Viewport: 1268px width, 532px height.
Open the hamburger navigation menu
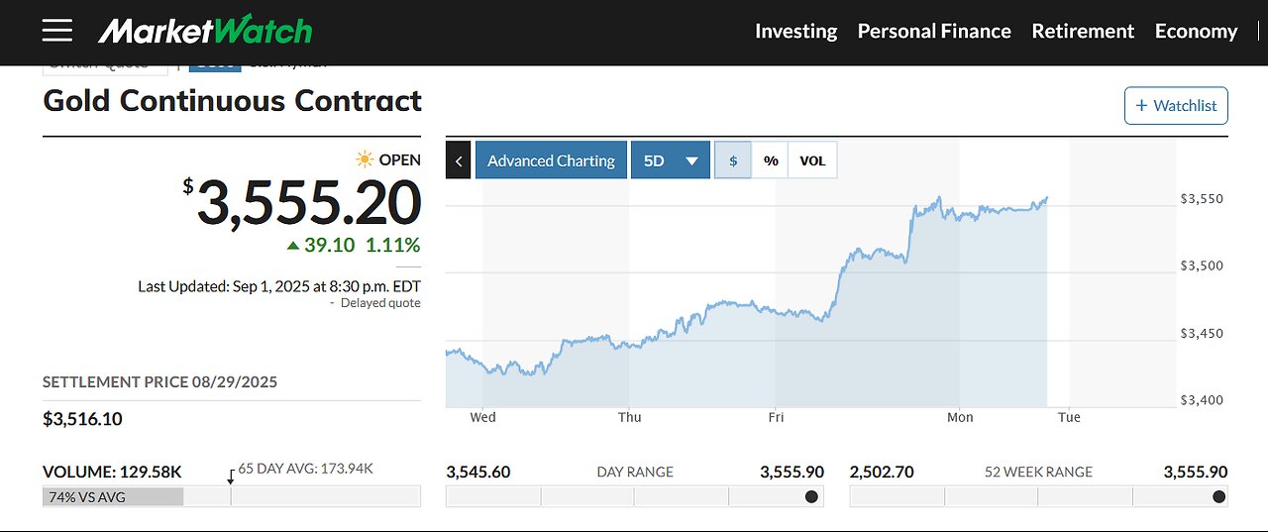pos(57,31)
